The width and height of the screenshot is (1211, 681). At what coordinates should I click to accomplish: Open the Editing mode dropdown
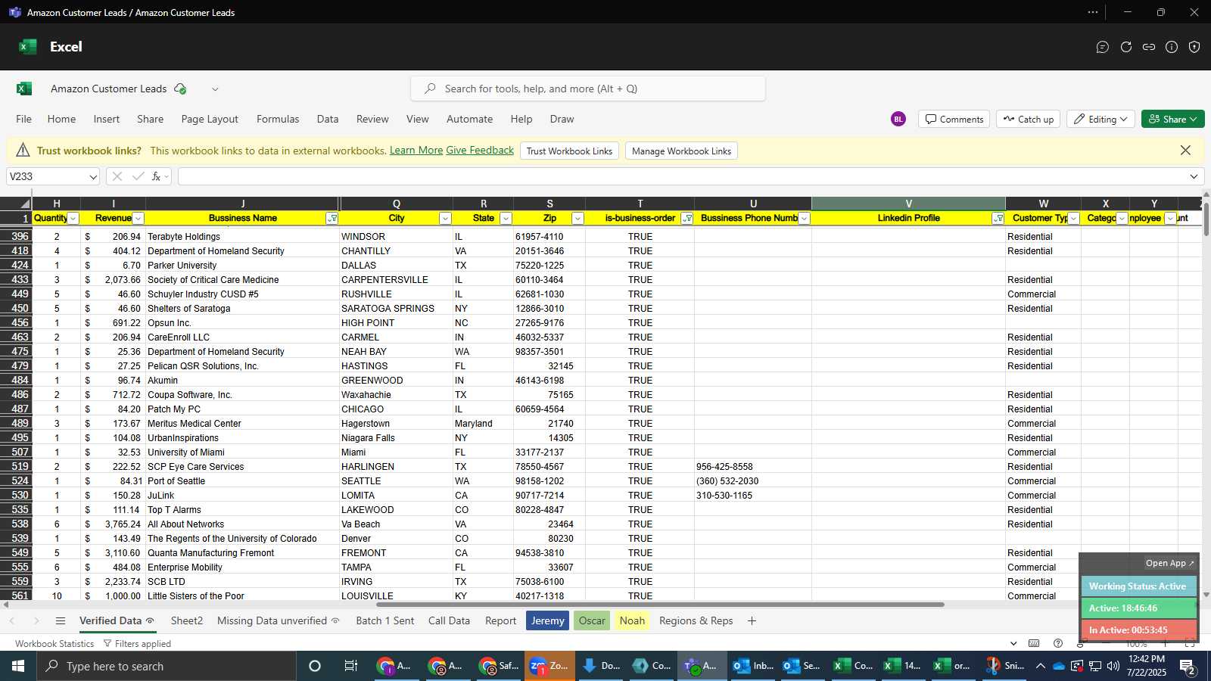click(1100, 119)
